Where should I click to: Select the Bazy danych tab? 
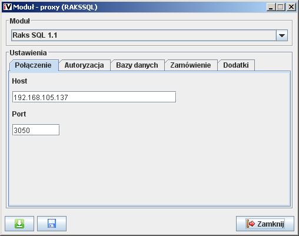point(137,65)
